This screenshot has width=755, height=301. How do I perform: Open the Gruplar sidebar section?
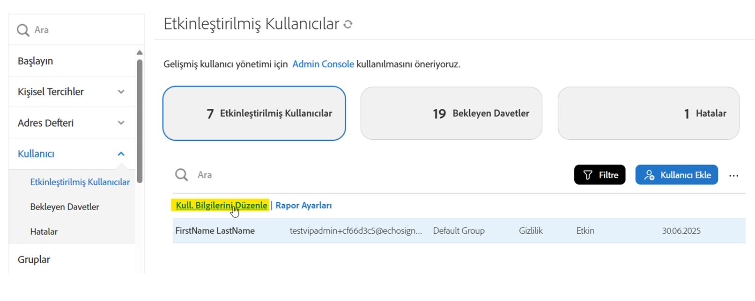(34, 260)
